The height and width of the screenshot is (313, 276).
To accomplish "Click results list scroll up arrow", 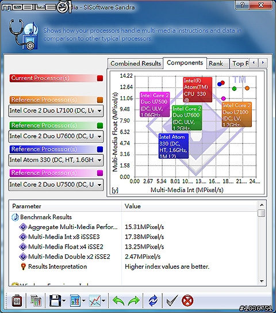I will 262,205.
